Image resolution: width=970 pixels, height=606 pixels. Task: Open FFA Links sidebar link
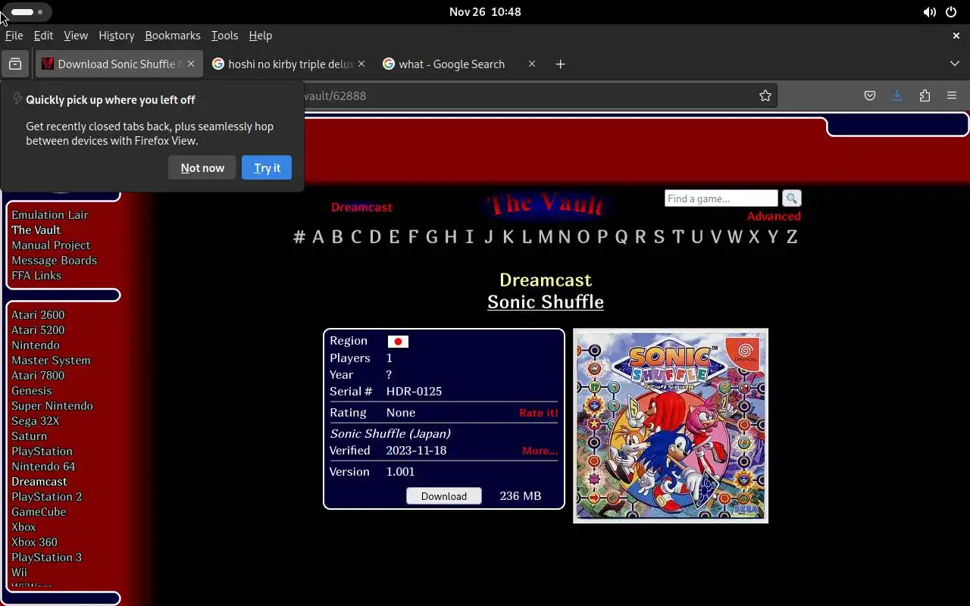coord(36,276)
